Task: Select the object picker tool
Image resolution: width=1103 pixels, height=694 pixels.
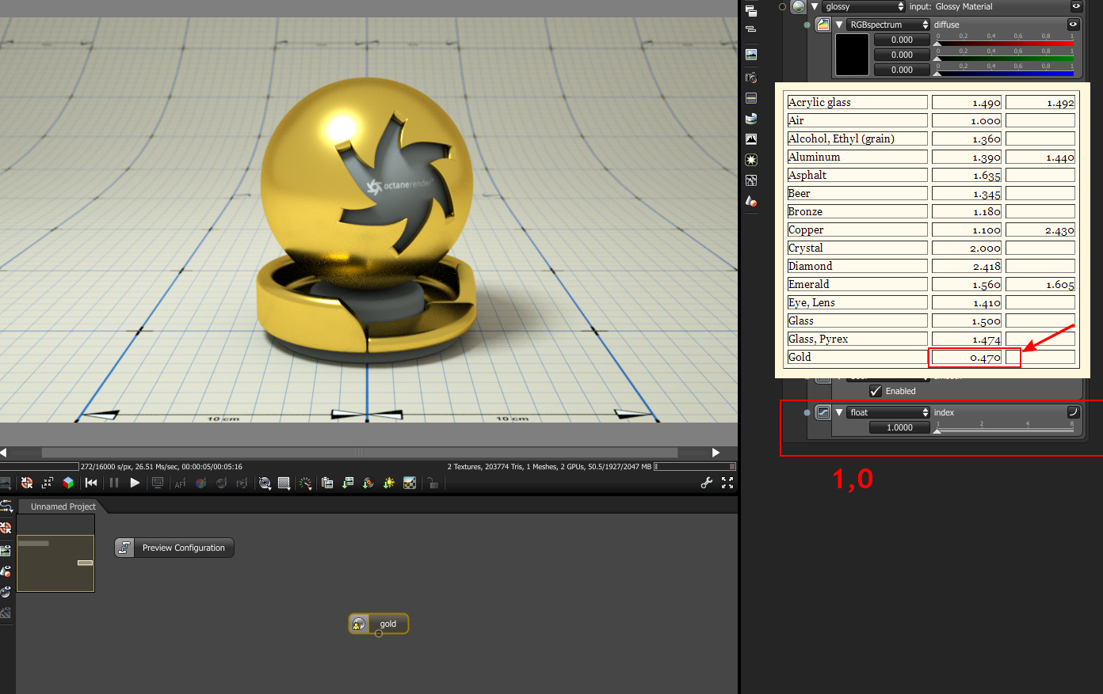Action: pyautogui.click(x=242, y=483)
